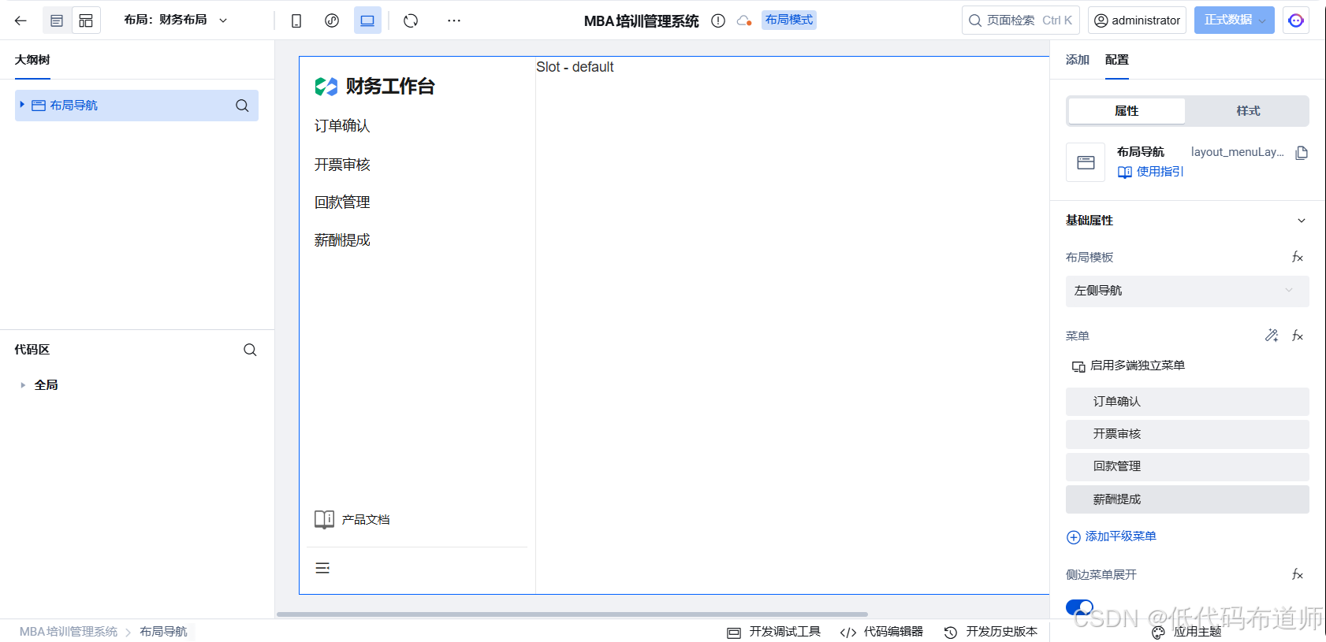Screen dimensions: 1326x642
Task: Switch to page list view icon
Action: 57,20
